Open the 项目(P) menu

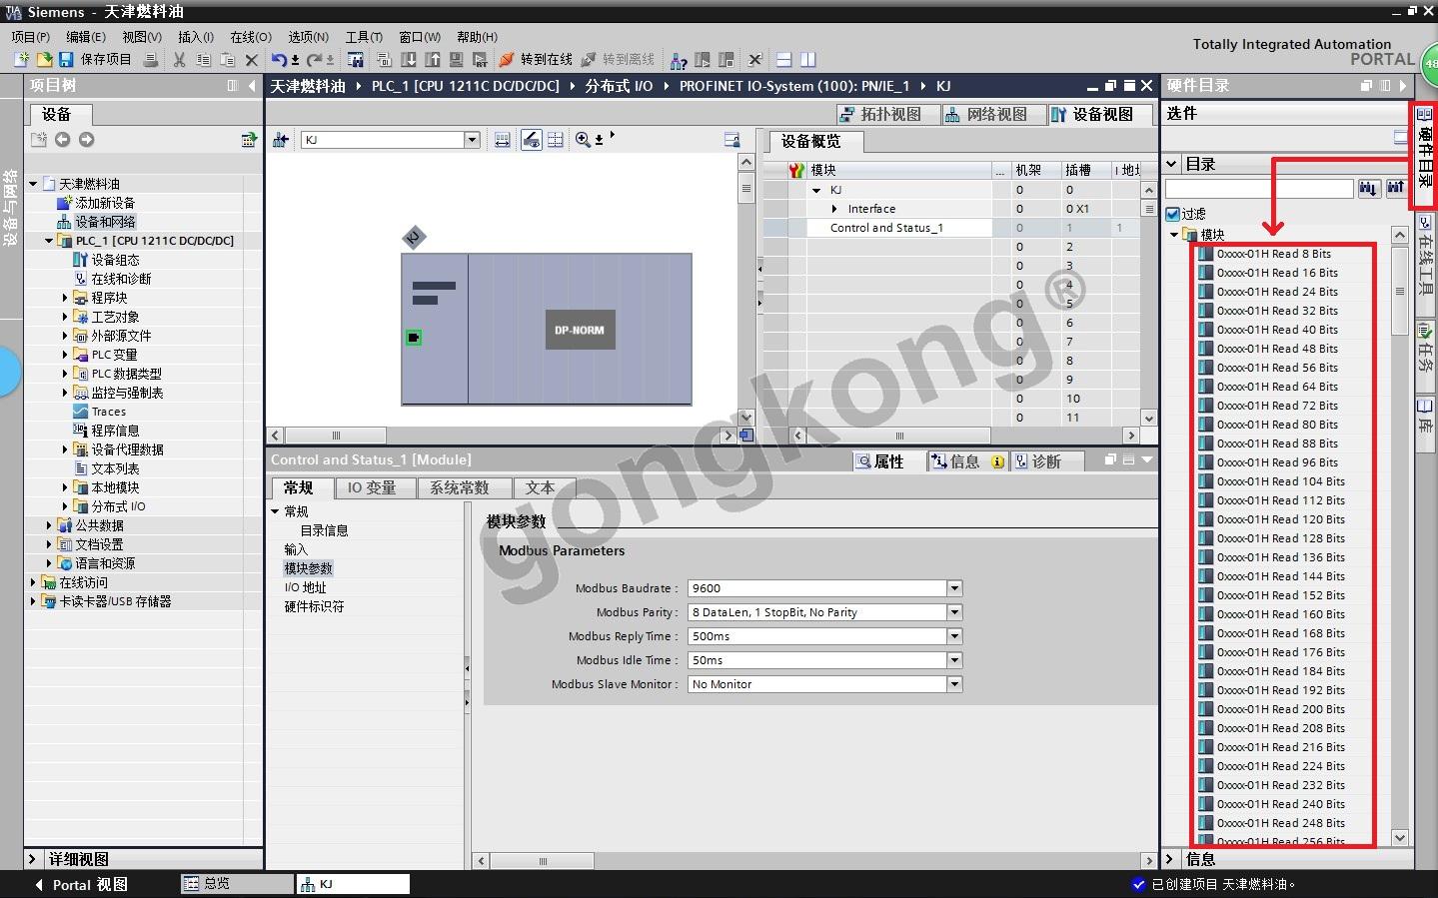pyautogui.click(x=31, y=37)
